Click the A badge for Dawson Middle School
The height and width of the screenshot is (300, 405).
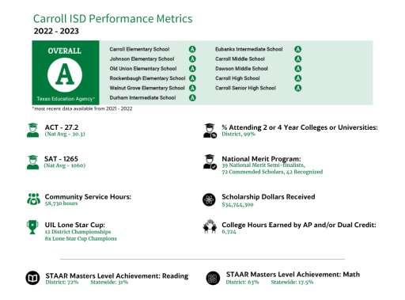click(298, 69)
